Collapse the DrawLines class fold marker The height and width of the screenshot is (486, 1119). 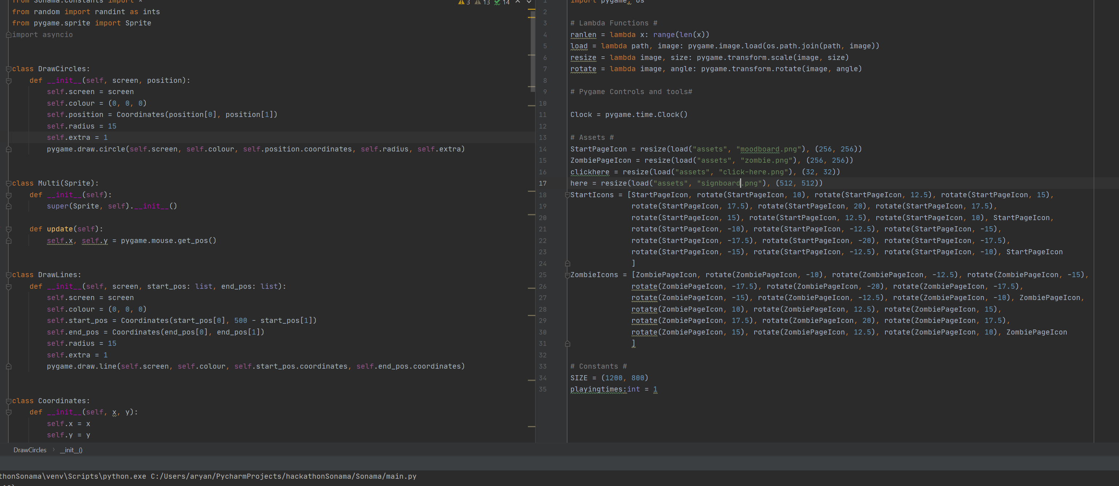[x=8, y=275]
